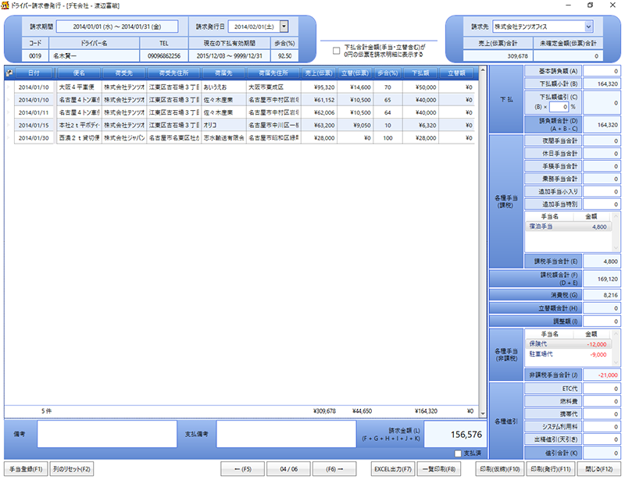Go to next record with (F6) →
Image resolution: width=625 pixels, height=480 pixels.
pyautogui.click(x=335, y=469)
